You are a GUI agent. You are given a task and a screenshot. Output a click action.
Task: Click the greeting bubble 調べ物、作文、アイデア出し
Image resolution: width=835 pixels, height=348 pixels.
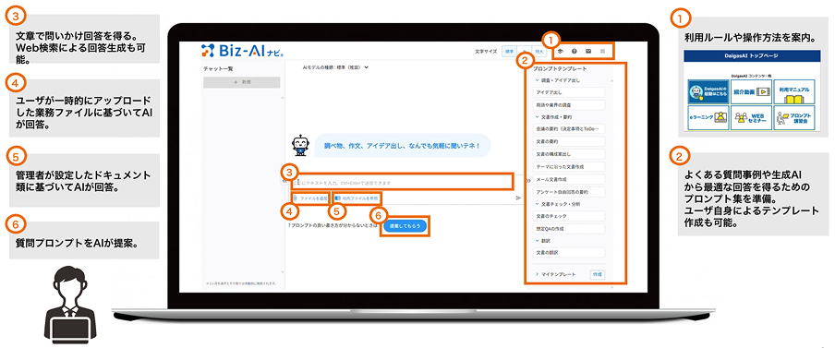(402, 145)
